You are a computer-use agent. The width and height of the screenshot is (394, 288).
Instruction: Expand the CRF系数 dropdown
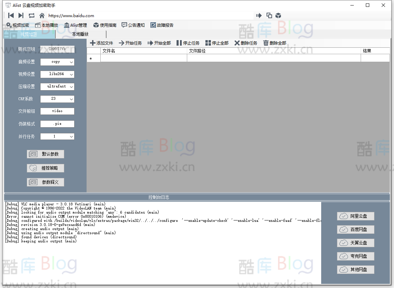pos(57,99)
